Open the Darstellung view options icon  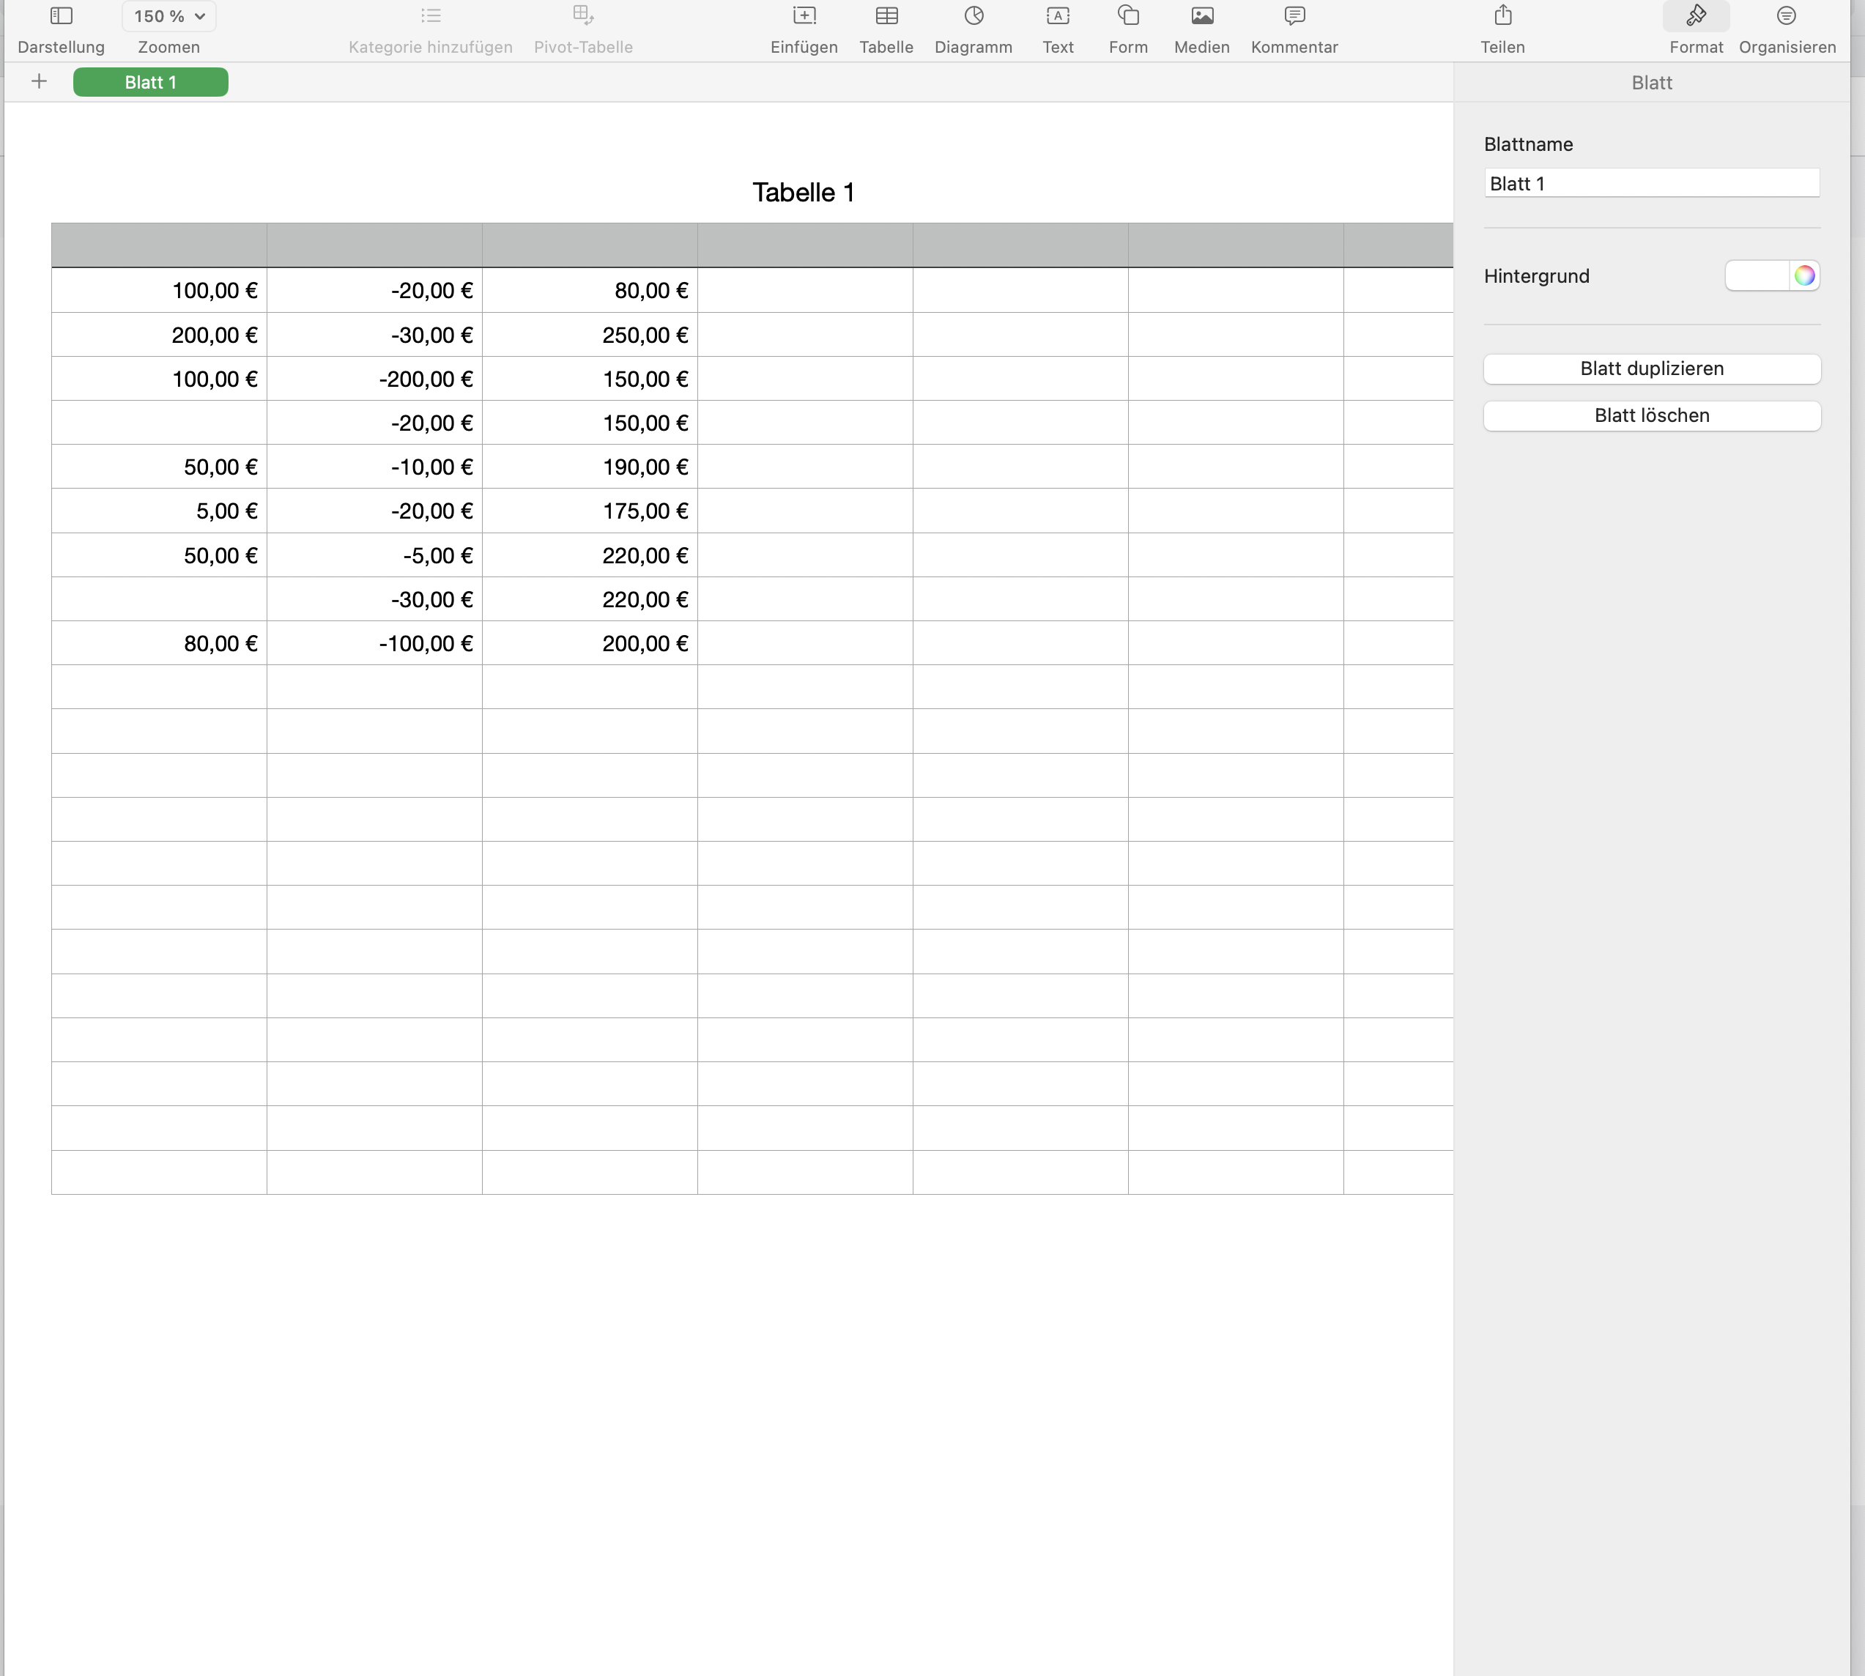click(x=61, y=17)
